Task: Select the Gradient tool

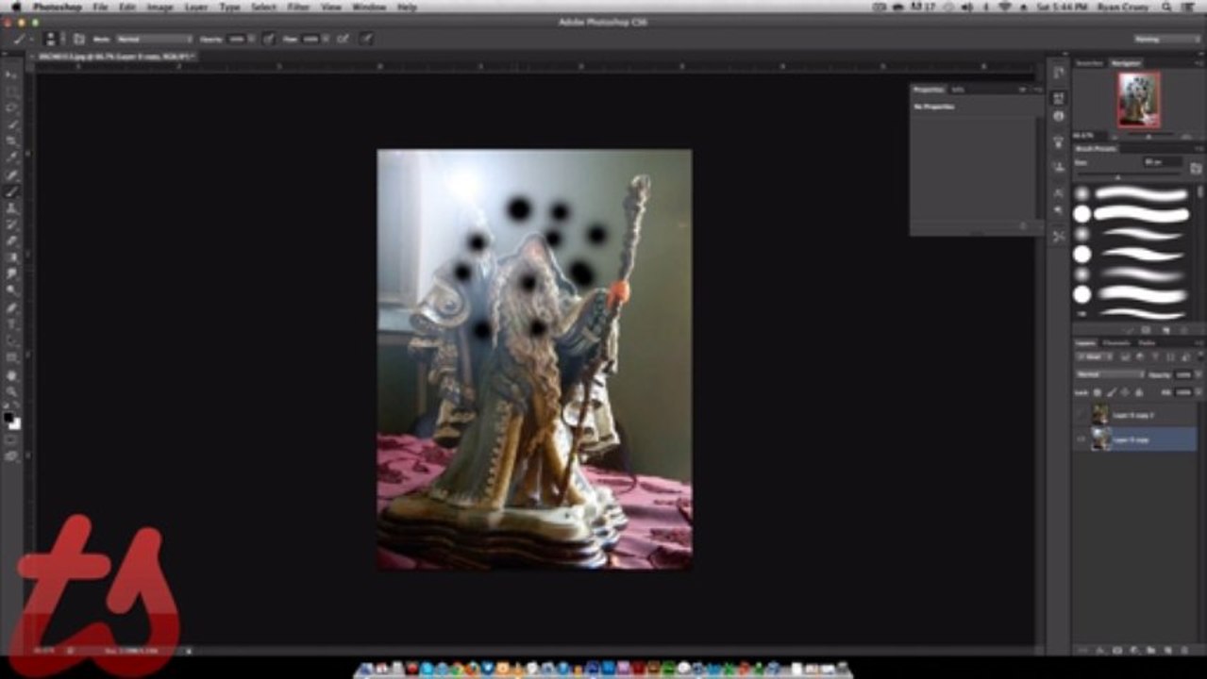Action: click(12, 257)
